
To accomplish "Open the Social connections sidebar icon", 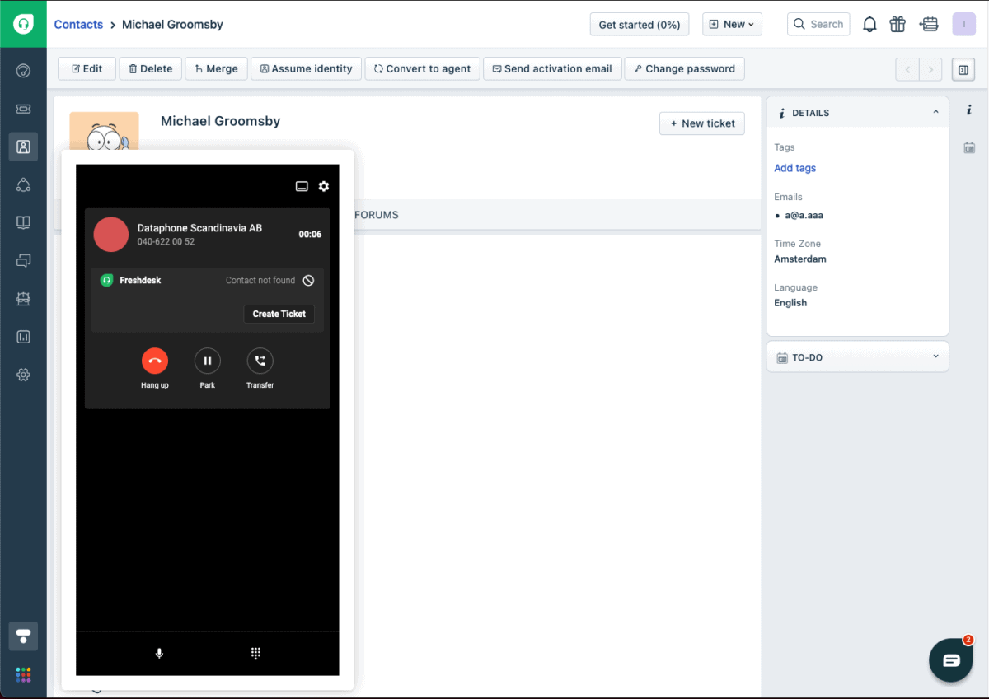I will coord(23,184).
